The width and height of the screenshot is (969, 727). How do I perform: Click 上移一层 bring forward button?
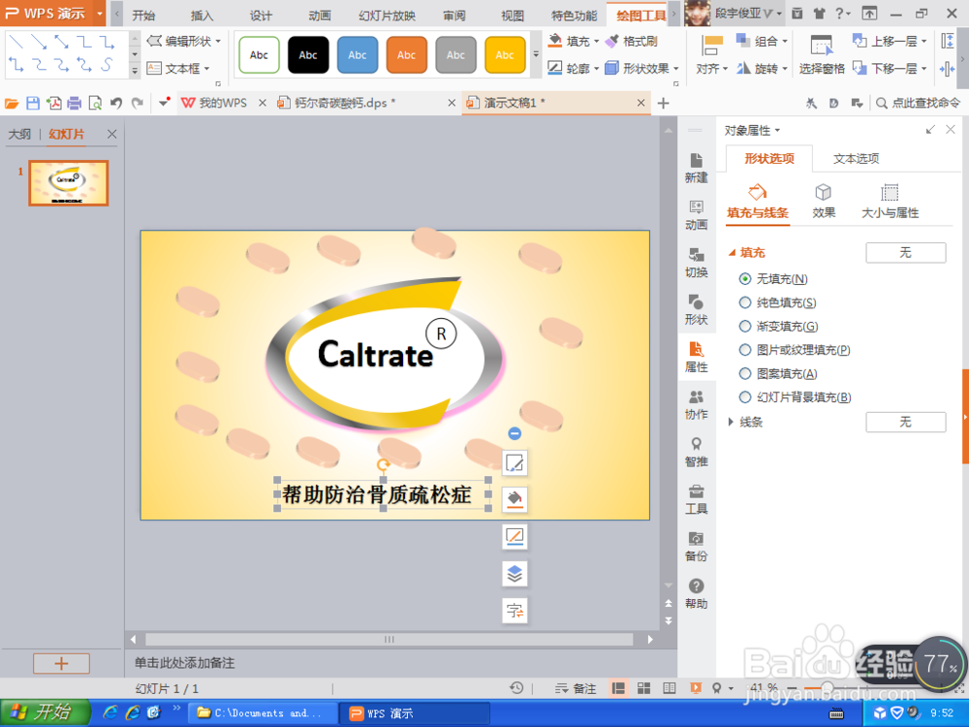coord(890,42)
